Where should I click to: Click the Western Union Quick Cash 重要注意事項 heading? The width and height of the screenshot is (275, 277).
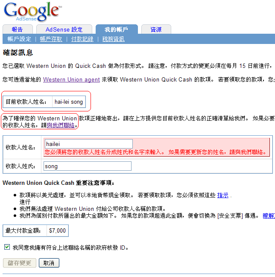coord(59,183)
